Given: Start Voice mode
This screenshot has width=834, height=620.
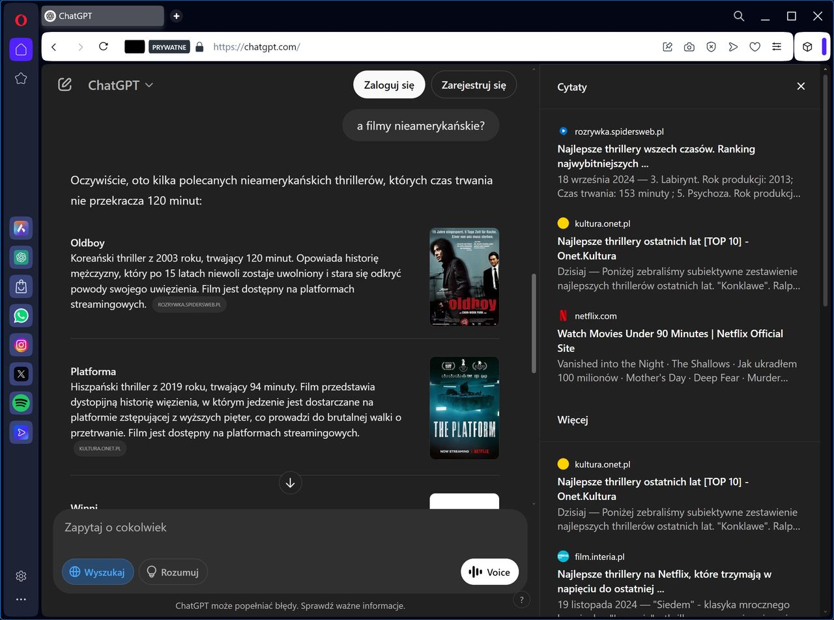Looking at the screenshot, I should pos(489,572).
